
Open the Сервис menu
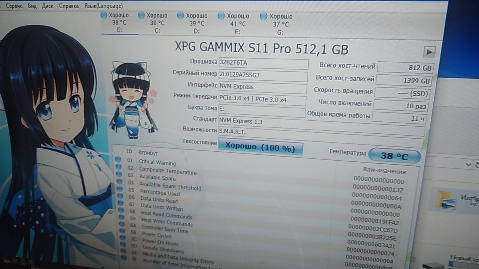[x=14, y=6]
